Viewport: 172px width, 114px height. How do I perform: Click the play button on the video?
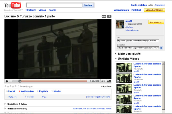(7, 81)
